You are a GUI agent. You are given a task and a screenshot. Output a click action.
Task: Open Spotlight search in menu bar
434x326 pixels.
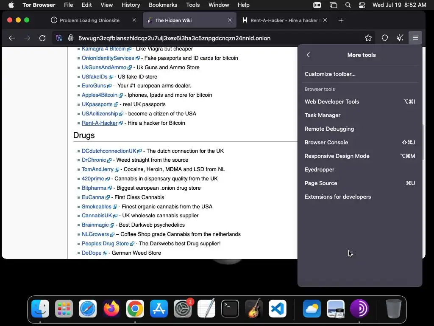(348, 5)
